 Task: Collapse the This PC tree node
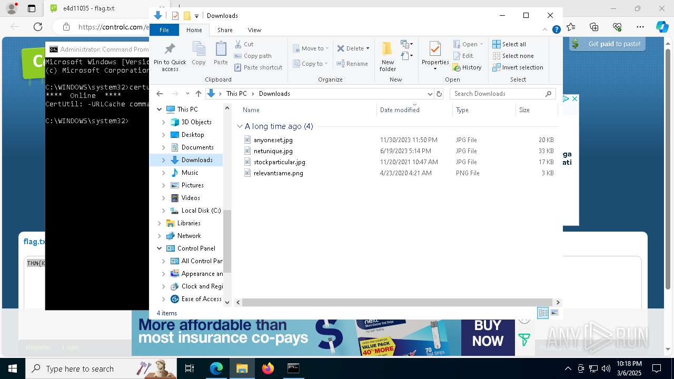coord(160,109)
